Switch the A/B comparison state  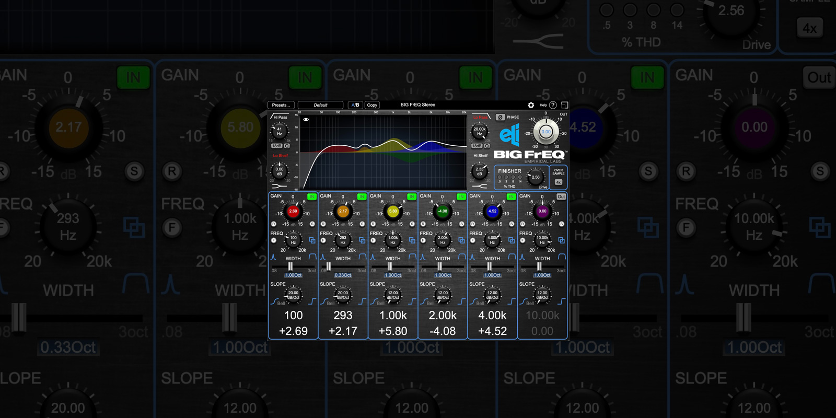point(355,105)
